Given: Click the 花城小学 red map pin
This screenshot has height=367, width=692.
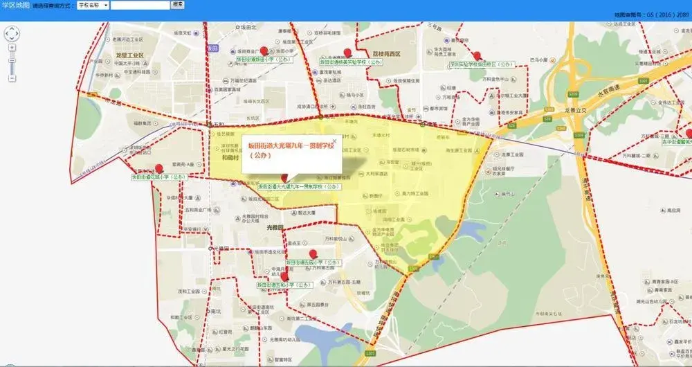Looking at the screenshot, I should coord(159,169).
